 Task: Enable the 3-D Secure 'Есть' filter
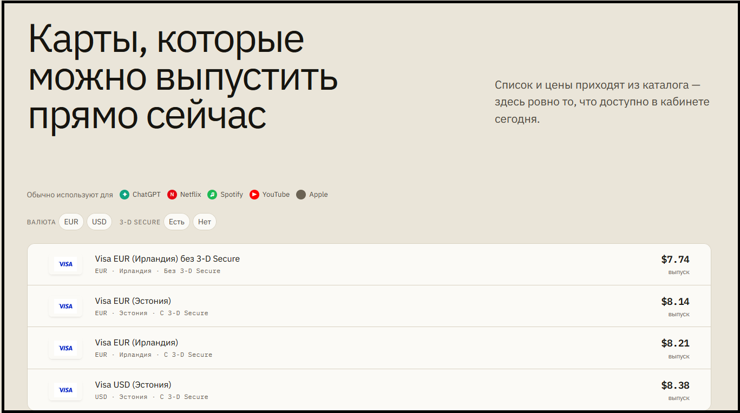tap(176, 222)
